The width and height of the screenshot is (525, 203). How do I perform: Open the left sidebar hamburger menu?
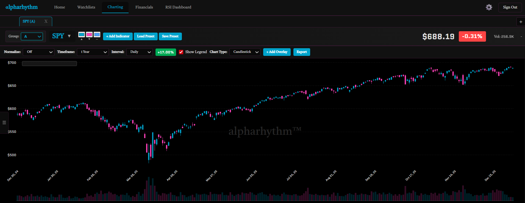coord(4,123)
